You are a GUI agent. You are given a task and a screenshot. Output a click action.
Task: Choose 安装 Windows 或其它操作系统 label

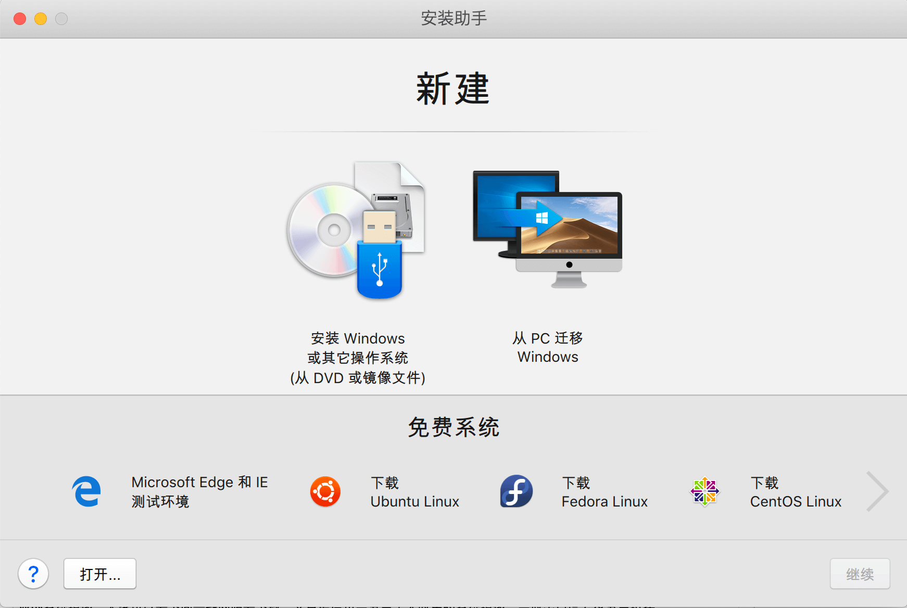[358, 358]
